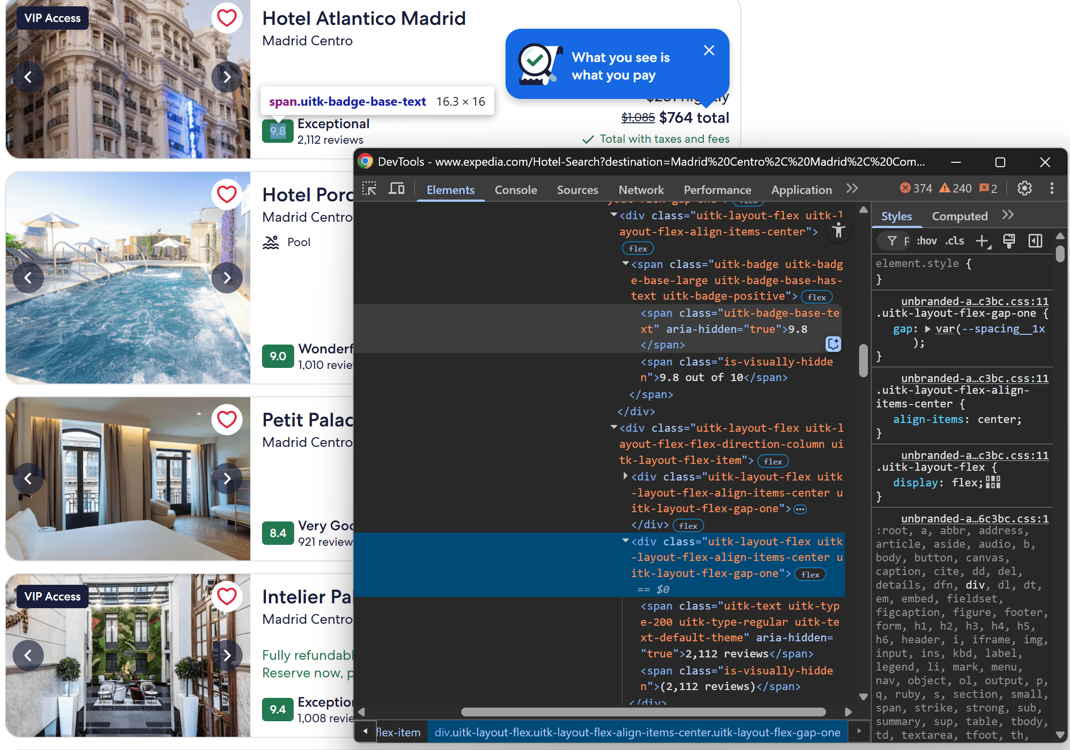This screenshot has height=750, width=1070.
Task: Toggle the device toolbar icon
Action: [x=396, y=189]
